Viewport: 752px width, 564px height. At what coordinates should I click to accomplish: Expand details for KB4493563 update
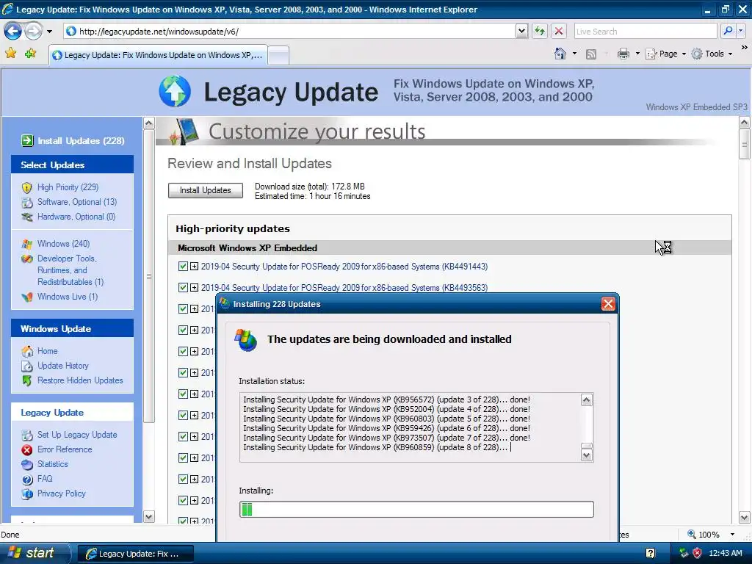pos(194,288)
